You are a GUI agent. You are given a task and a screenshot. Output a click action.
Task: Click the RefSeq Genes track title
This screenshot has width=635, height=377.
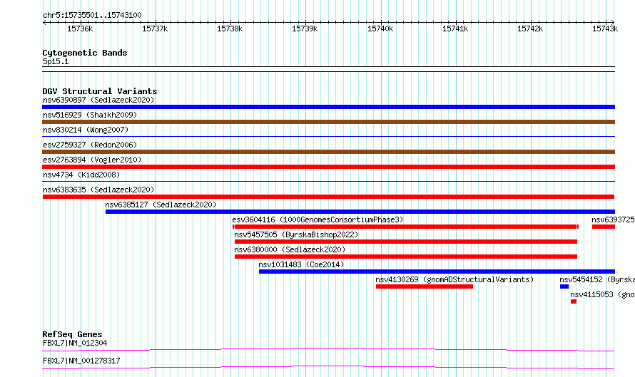[x=72, y=334]
